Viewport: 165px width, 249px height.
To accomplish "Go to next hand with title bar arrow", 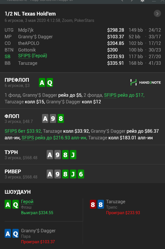I will 132,1.
